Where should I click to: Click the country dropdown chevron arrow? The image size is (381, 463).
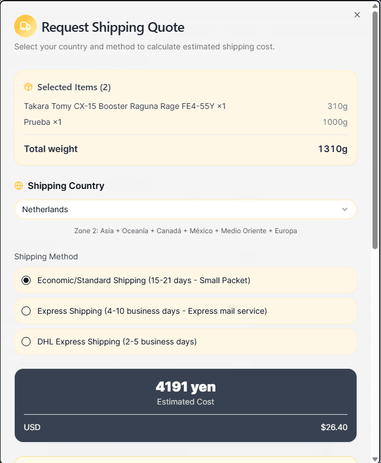pyautogui.click(x=345, y=209)
